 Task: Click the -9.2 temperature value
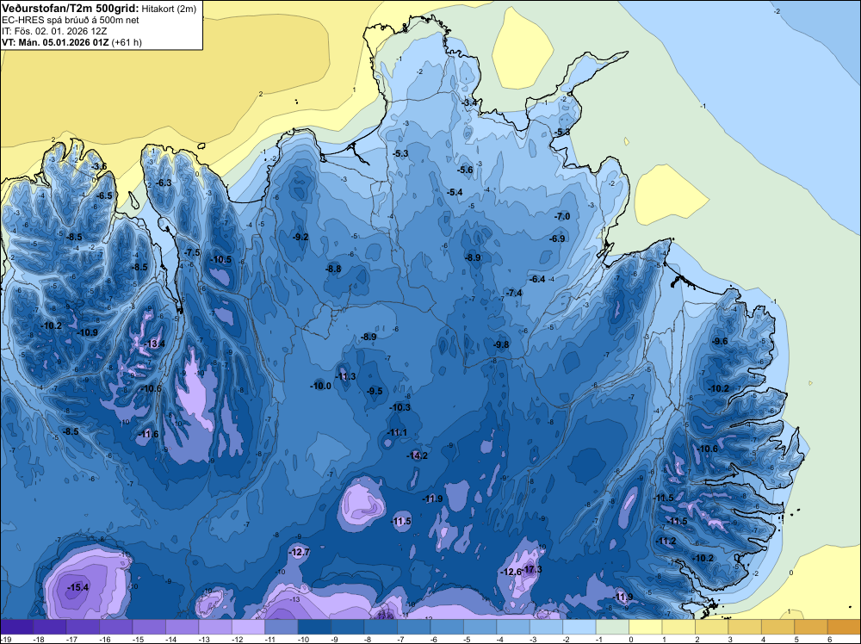pyautogui.click(x=300, y=237)
